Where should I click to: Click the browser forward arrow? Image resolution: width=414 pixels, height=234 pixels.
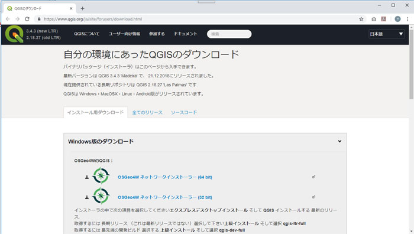pos(17,19)
